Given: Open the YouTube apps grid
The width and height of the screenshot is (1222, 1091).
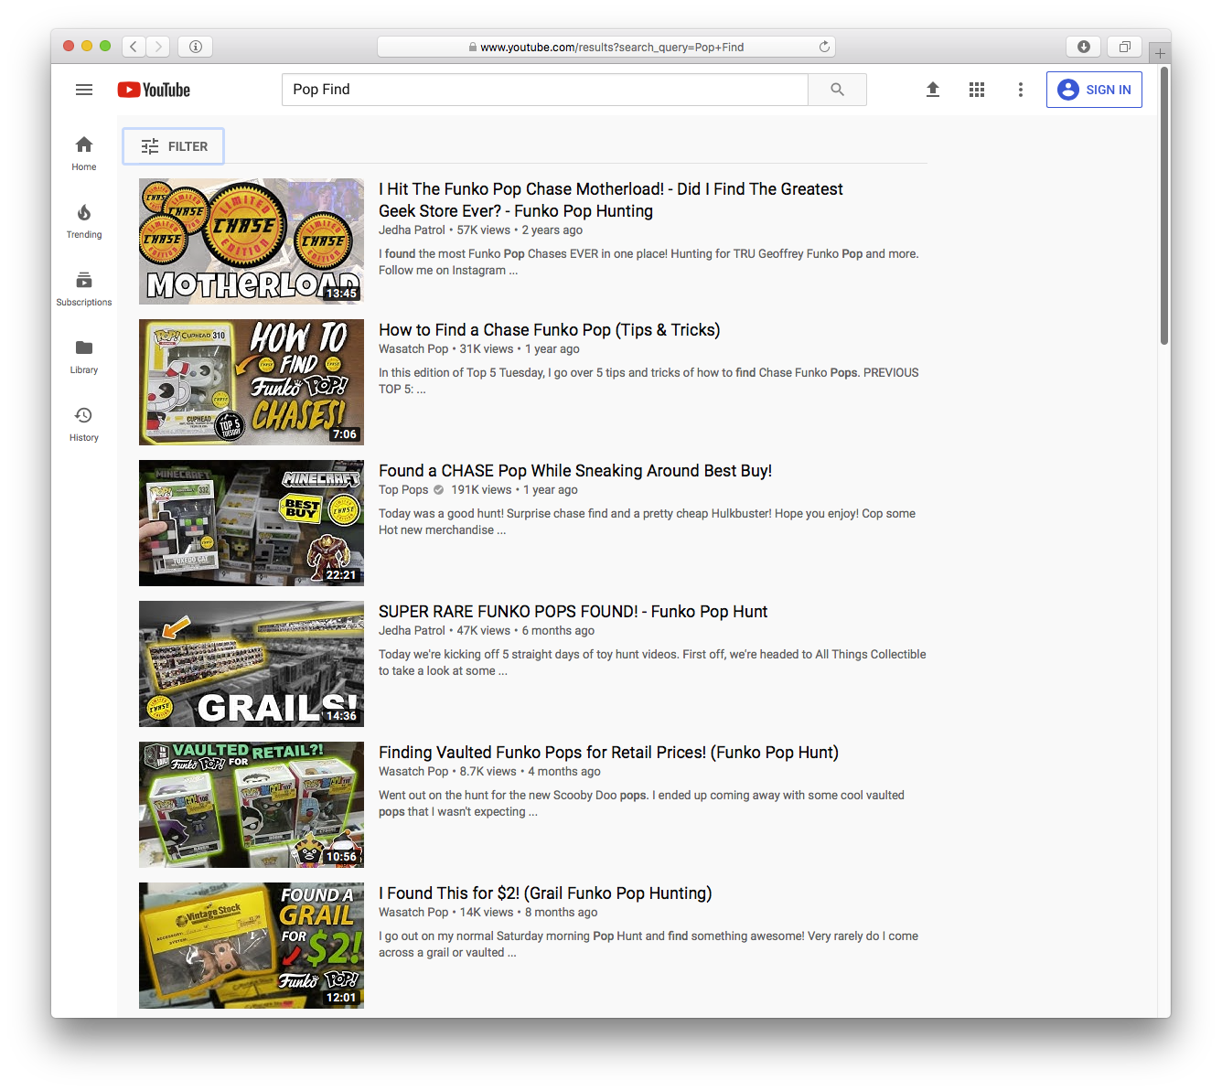Looking at the screenshot, I should pyautogui.click(x=977, y=90).
